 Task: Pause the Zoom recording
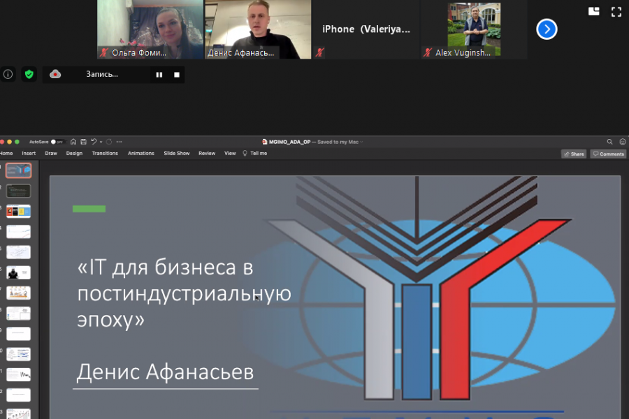(x=159, y=75)
